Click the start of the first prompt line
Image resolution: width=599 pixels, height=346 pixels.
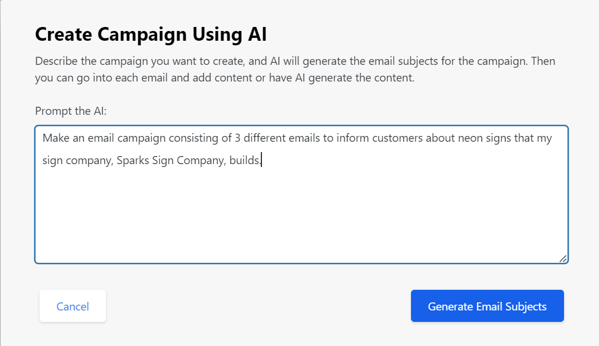tap(44, 138)
